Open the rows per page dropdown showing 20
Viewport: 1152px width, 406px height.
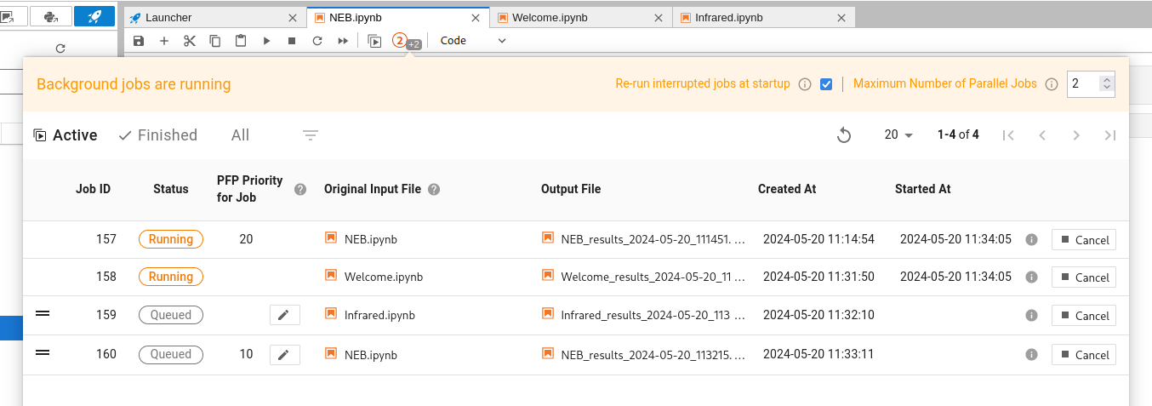click(898, 135)
